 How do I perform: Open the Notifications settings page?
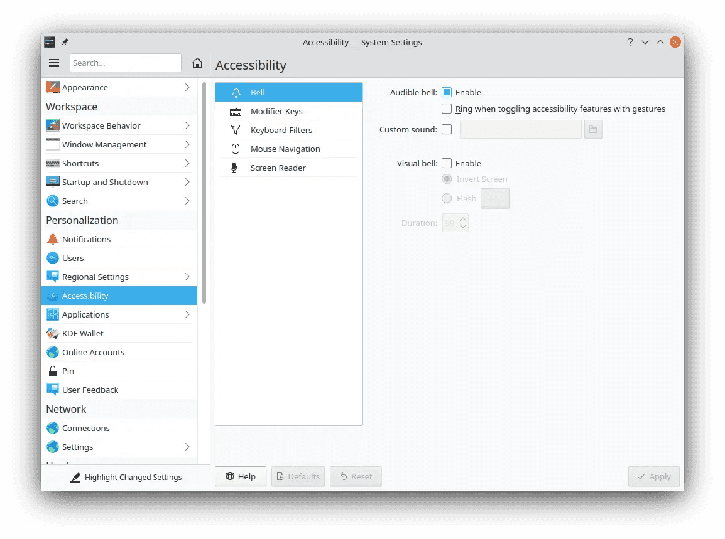85,239
